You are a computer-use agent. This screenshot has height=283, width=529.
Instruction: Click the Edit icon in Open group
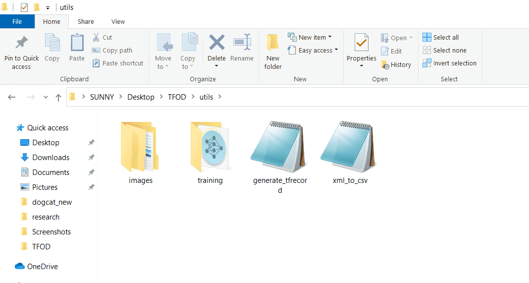[x=385, y=51]
